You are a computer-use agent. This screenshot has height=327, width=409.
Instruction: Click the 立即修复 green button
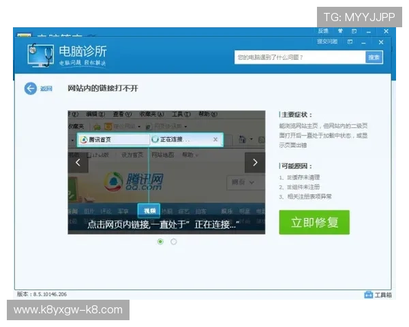click(314, 223)
